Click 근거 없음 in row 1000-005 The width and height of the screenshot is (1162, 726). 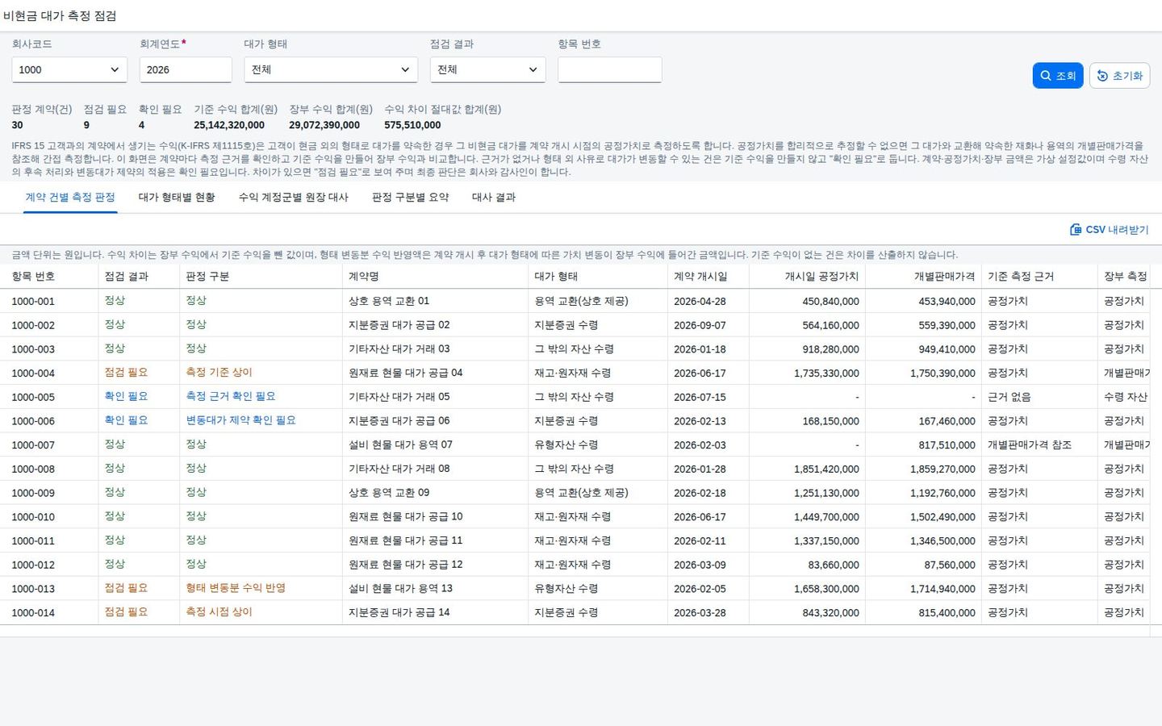pyautogui.click(x=1009, y=397)
